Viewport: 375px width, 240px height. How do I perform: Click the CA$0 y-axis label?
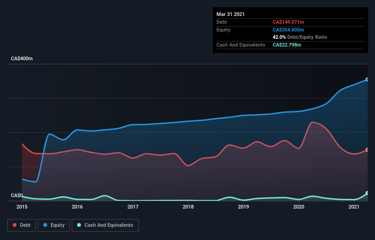pyautogui.click(x=17, y=195)
